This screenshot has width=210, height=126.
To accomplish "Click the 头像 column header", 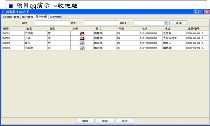I will coord(82,29).
